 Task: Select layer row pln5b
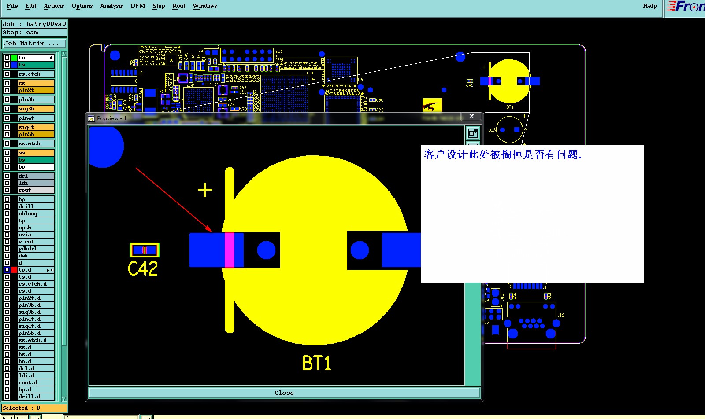pyautogui.click(x=36, y=134)
